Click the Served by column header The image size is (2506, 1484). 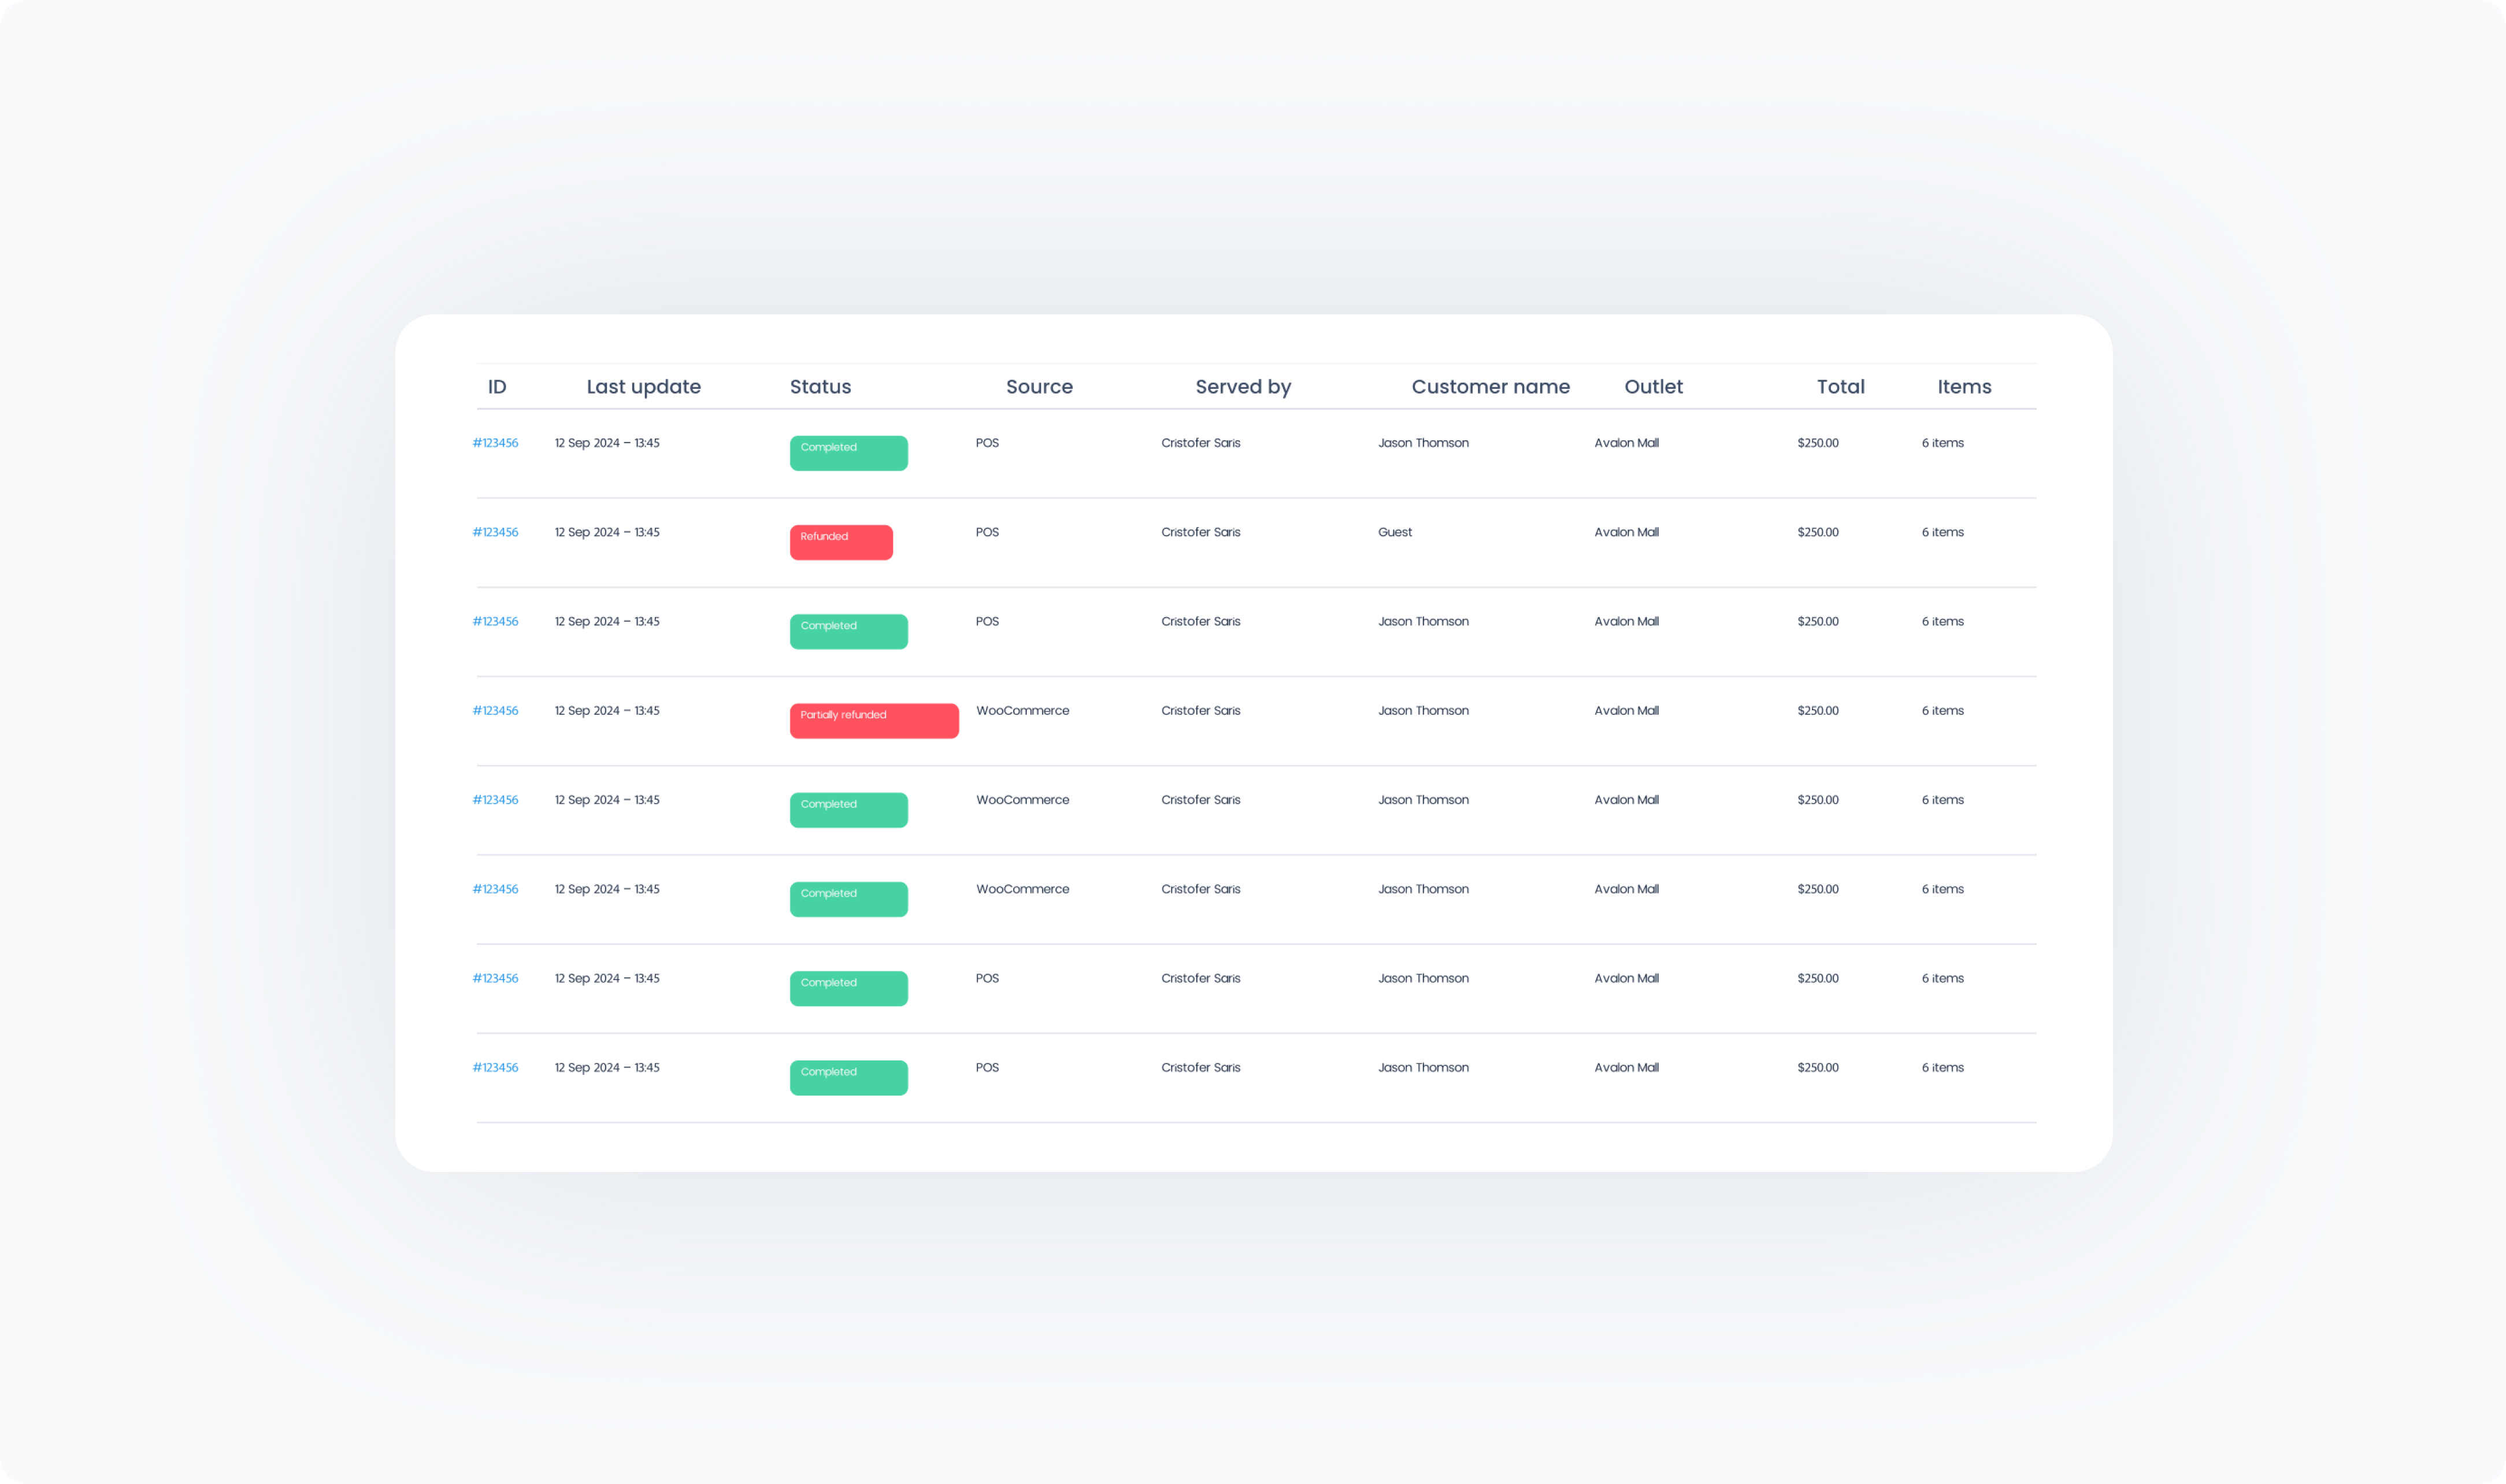pyautogui.click(x=1242, y=387)
